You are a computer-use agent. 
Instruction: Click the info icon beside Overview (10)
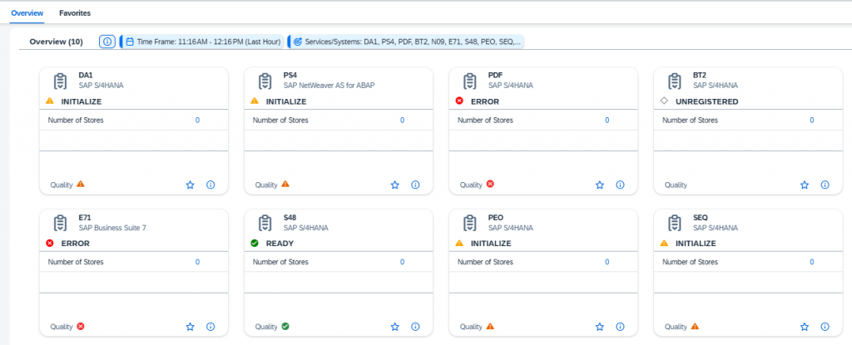pyautogui.click(x=107, y=42)
